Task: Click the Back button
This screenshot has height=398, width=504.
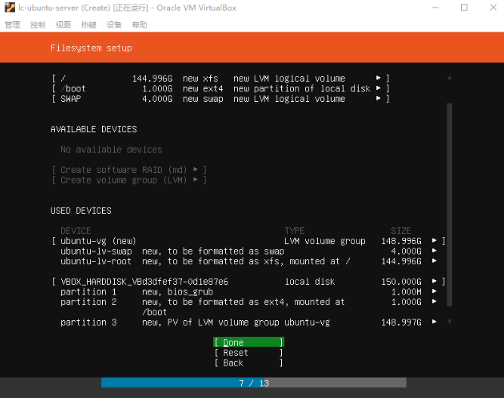Action: (249, 363)
